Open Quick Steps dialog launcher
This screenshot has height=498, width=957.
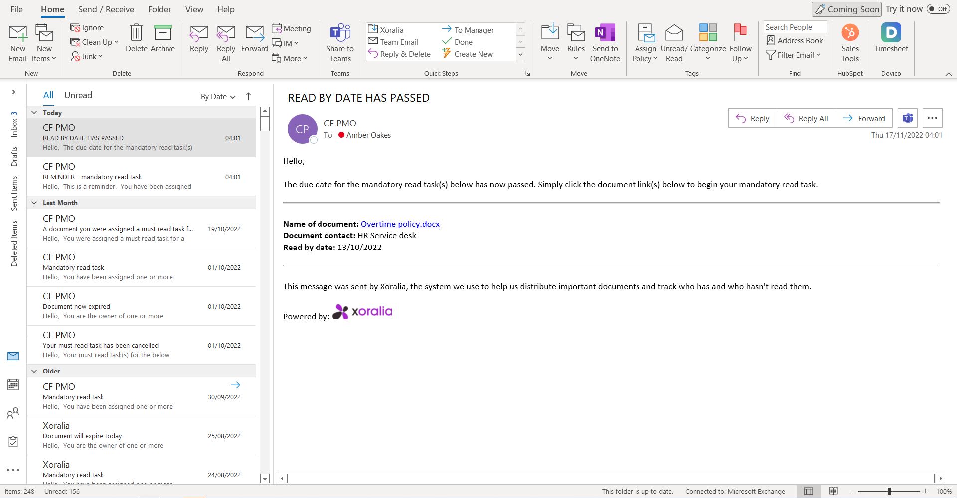click(527, 73)
